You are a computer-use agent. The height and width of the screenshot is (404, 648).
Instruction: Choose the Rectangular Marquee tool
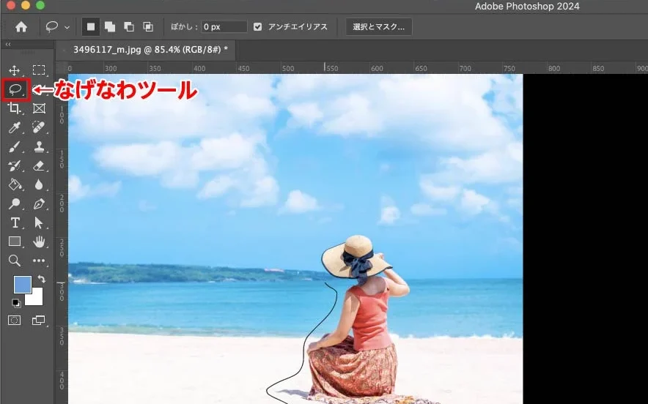pos(39,70)
